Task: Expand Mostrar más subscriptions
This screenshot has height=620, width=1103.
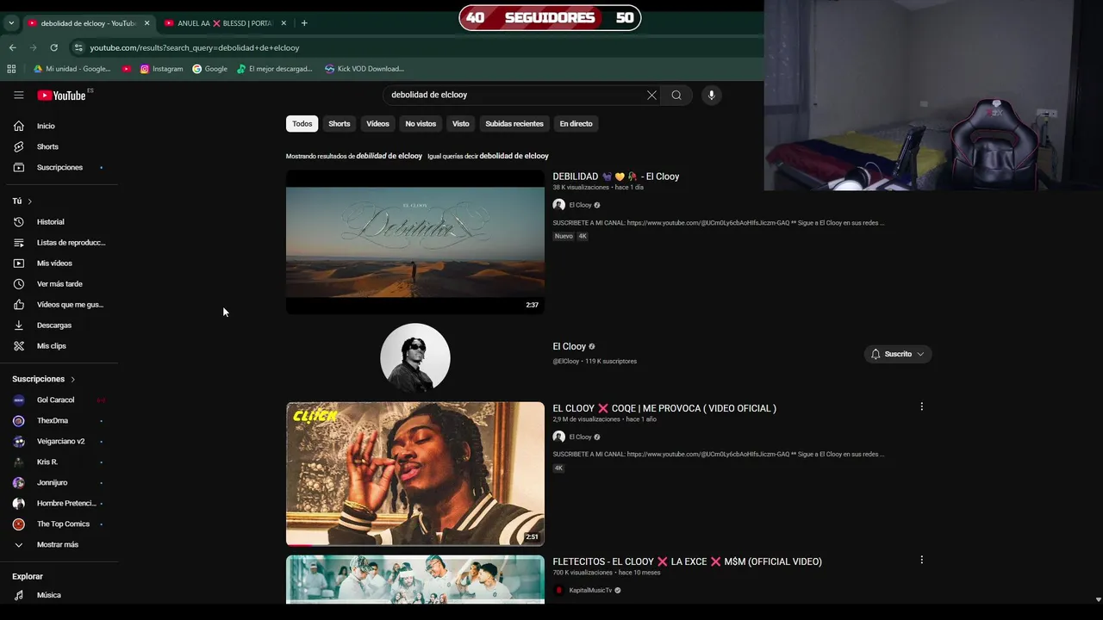Action: coord(59,544)
